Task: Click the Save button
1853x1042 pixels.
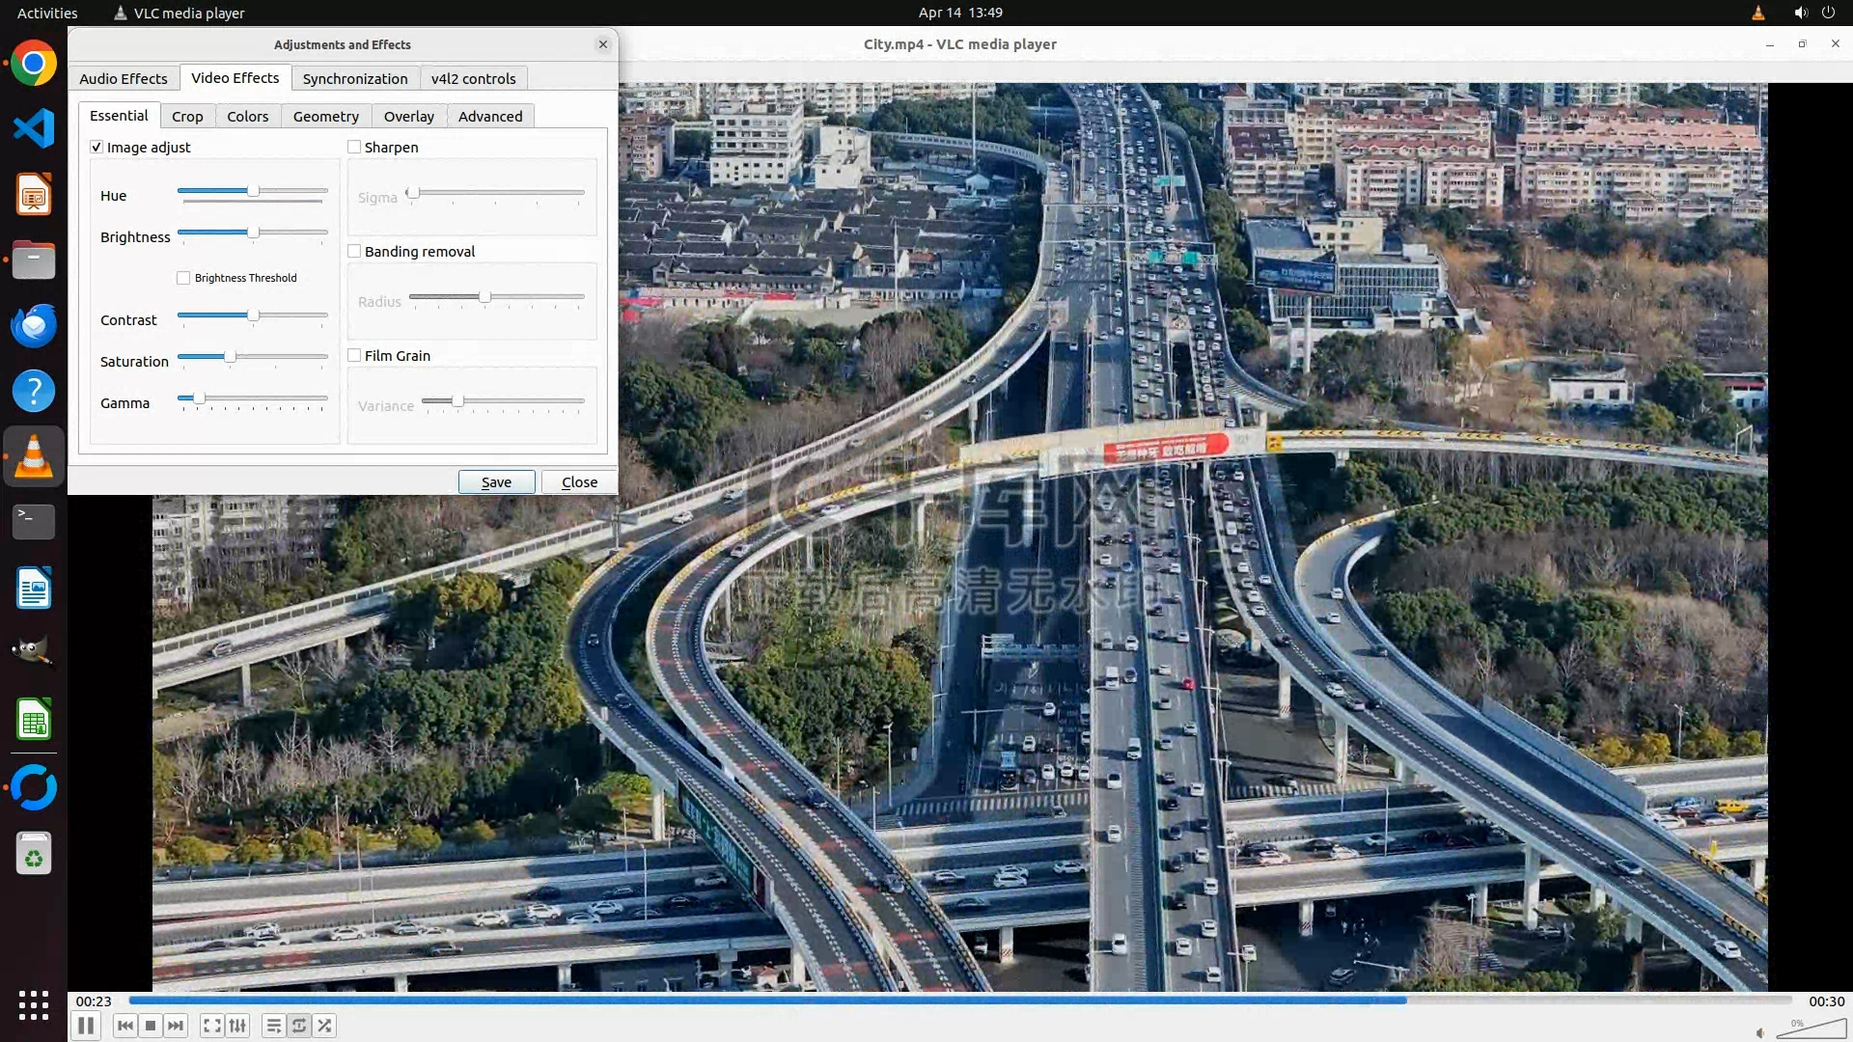Action: coord(496,481)
